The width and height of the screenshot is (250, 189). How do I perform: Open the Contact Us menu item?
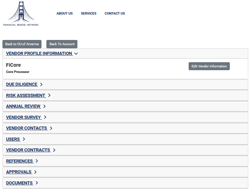pos(115,14)
